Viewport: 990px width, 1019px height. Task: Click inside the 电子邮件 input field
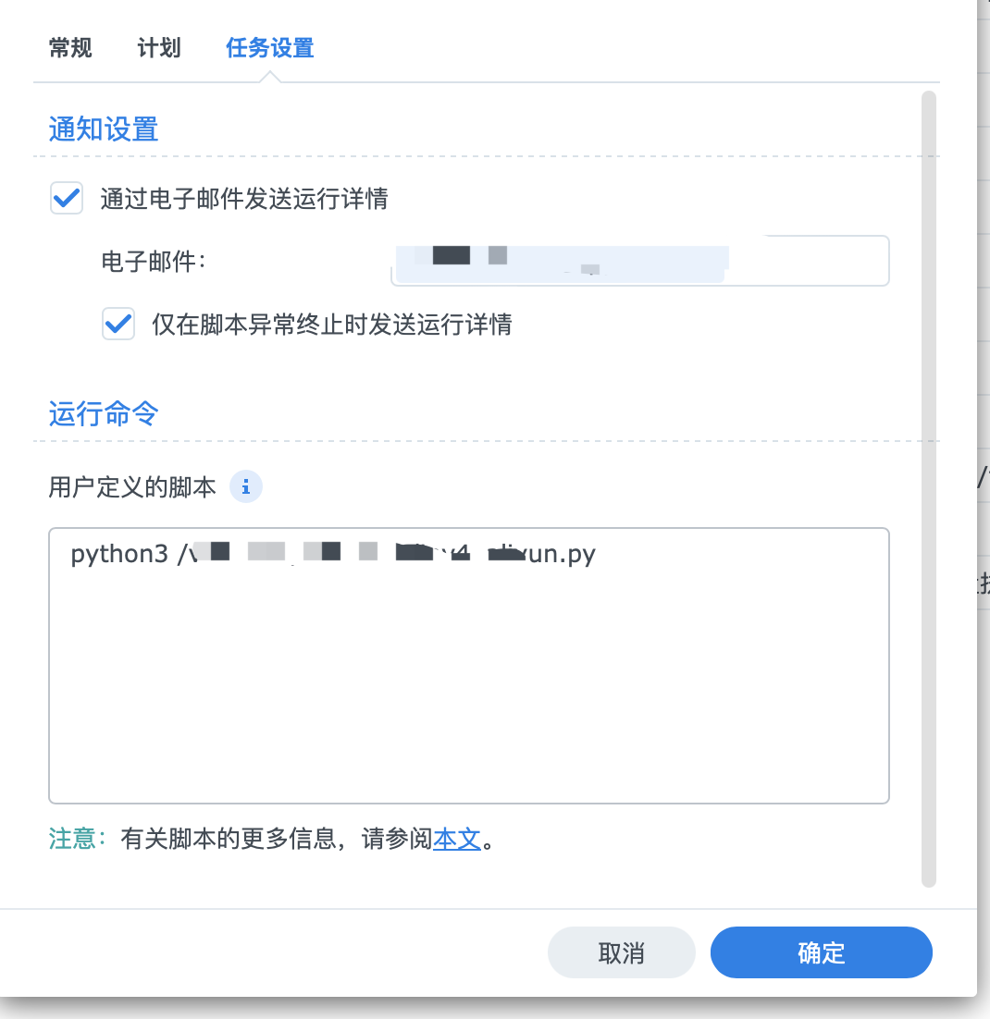(638, 261)
